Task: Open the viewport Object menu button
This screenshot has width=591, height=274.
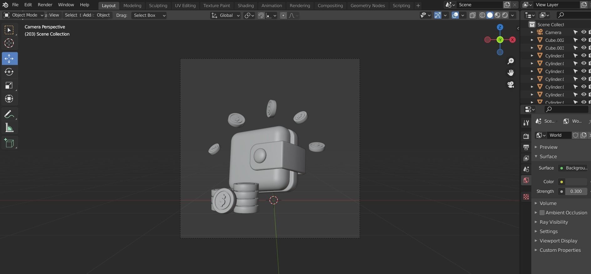Action: coord(103,15)
